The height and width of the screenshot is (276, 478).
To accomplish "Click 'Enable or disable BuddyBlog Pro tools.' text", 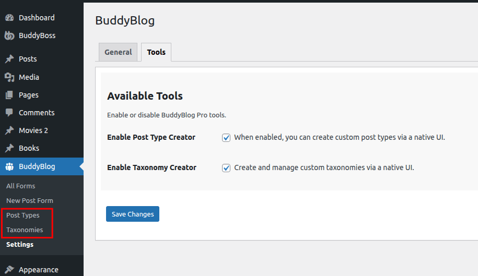I will click(x=167, y=115).
